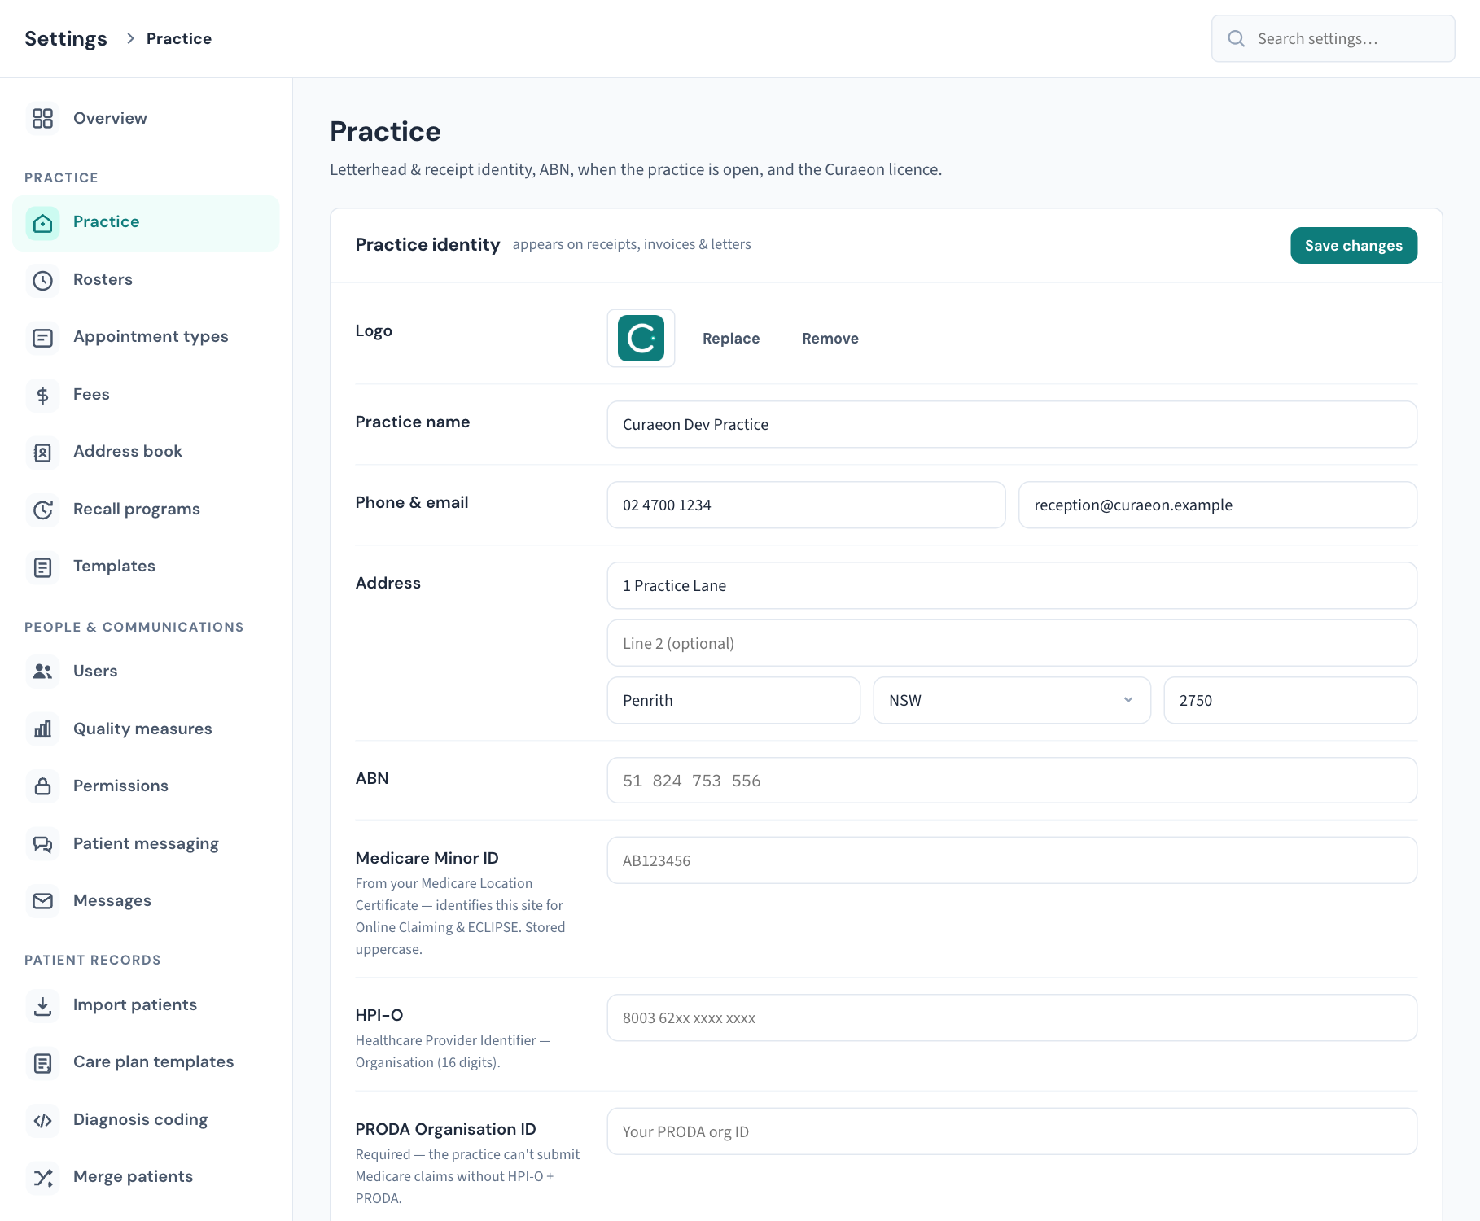Click the Patient messaging chat icon

tap(42, 844)
